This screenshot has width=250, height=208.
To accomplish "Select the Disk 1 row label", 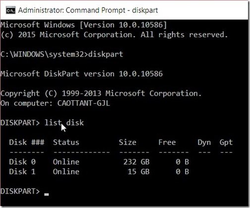I will (x=22, y=172).
